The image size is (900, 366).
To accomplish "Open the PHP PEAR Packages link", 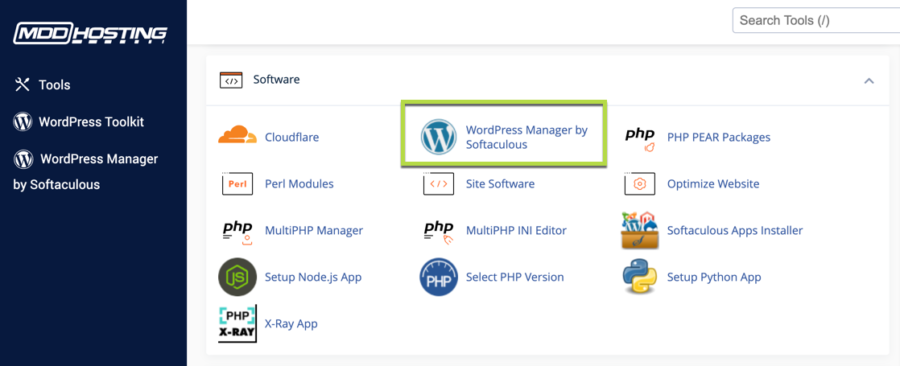I will 719,138.
